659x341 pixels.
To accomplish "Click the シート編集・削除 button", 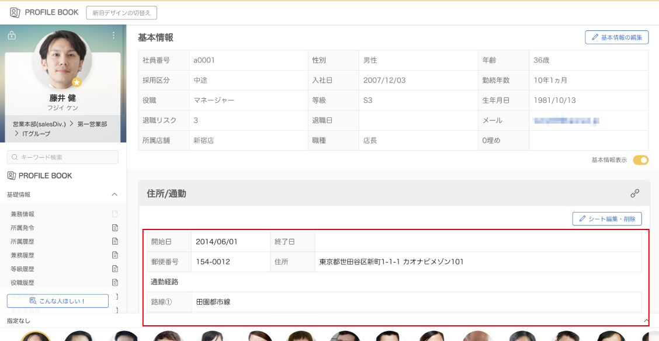I will pos(607,219).
